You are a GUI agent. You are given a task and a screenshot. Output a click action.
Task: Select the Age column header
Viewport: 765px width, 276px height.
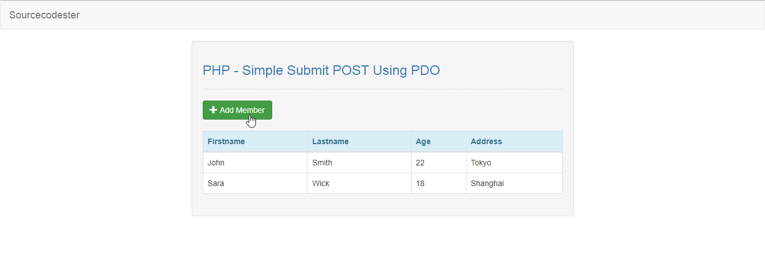click(439, 141)
